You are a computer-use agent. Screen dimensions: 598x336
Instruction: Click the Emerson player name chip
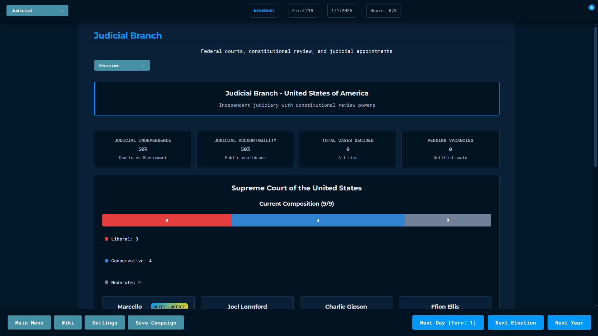(x=263, y=11)
